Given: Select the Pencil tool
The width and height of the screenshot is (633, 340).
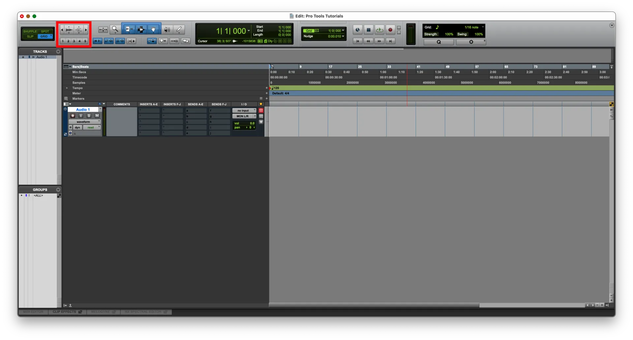Looking at the screenshot, I should (179, 29).
